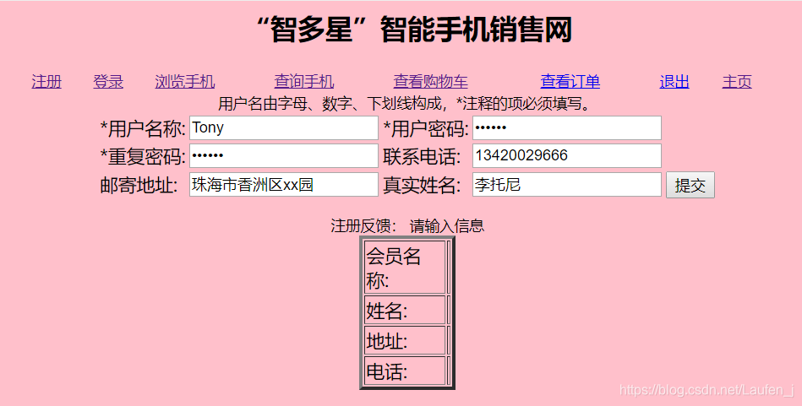Go to the 登录 page
This screenshot has height=406, width=802.
108,82
